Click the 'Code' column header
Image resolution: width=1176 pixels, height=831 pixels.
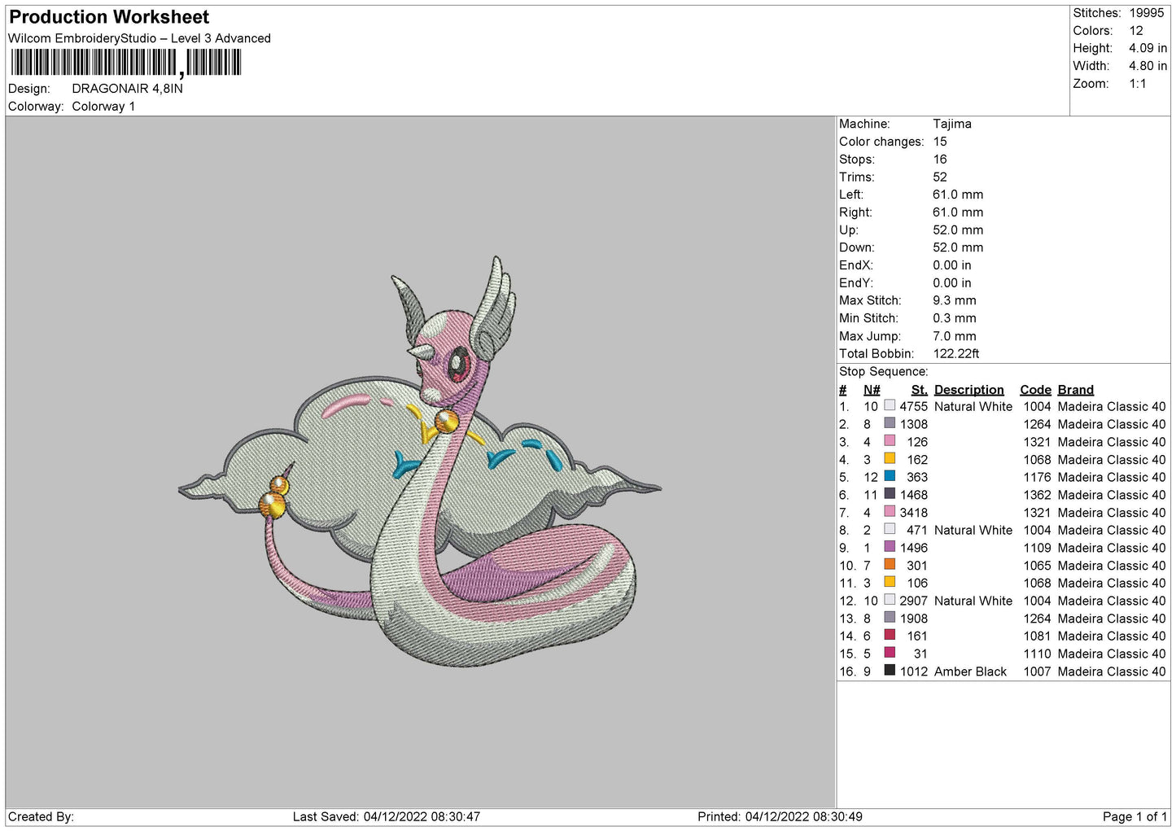[1035, 390]
